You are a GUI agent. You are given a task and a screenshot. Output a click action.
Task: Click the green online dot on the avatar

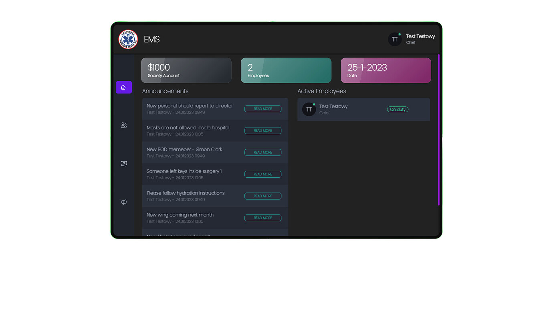[314, 104]
